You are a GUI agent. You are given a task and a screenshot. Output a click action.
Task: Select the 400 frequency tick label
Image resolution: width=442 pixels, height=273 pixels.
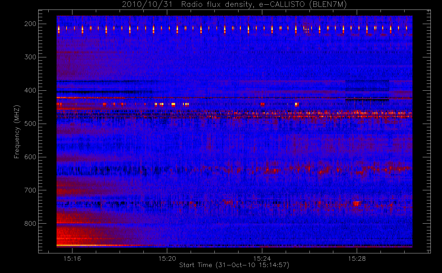pyautogui.click(x=30, y=90)
